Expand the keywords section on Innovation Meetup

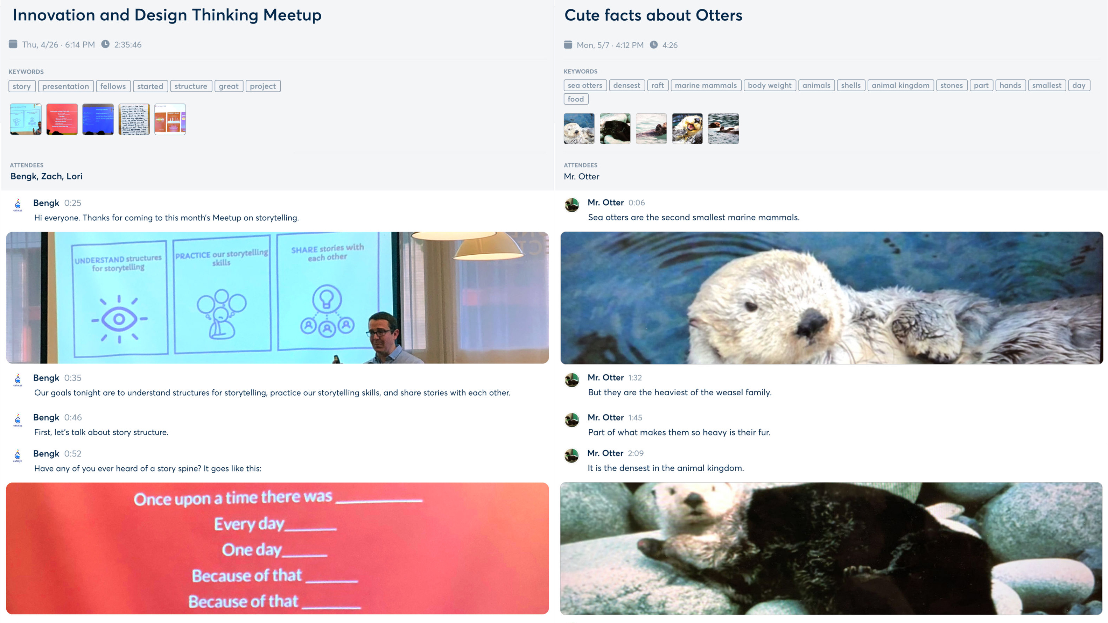[26, 71]
